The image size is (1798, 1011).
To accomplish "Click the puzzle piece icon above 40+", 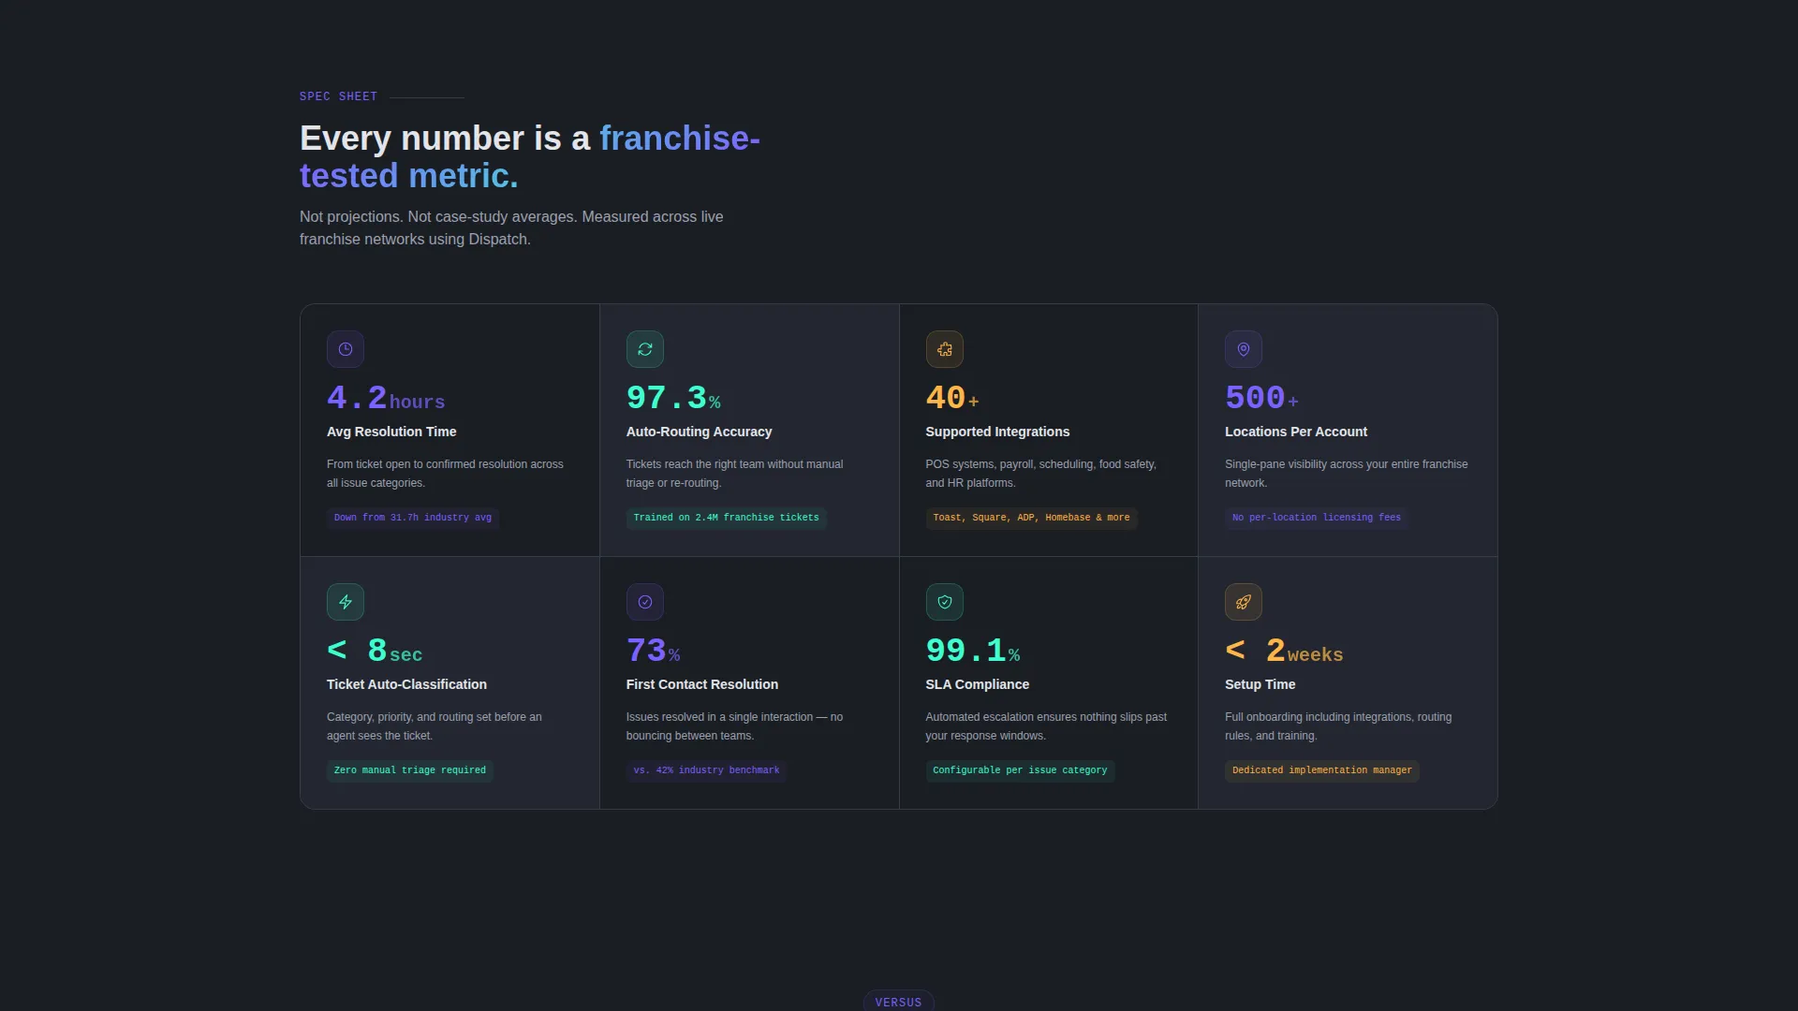I will pyautogui.click(x=945, y=349).
